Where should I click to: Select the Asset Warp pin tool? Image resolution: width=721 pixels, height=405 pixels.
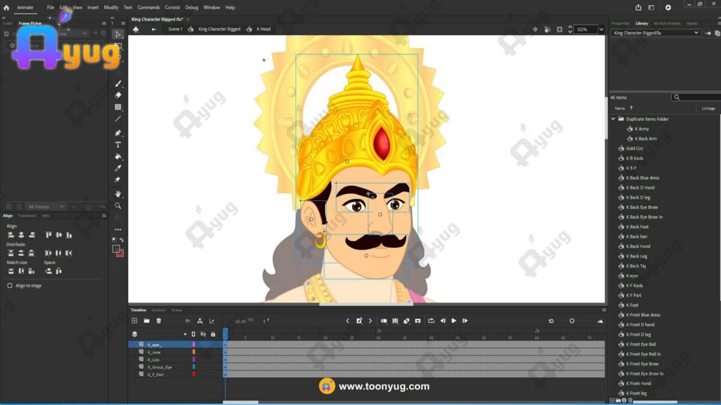118,179
